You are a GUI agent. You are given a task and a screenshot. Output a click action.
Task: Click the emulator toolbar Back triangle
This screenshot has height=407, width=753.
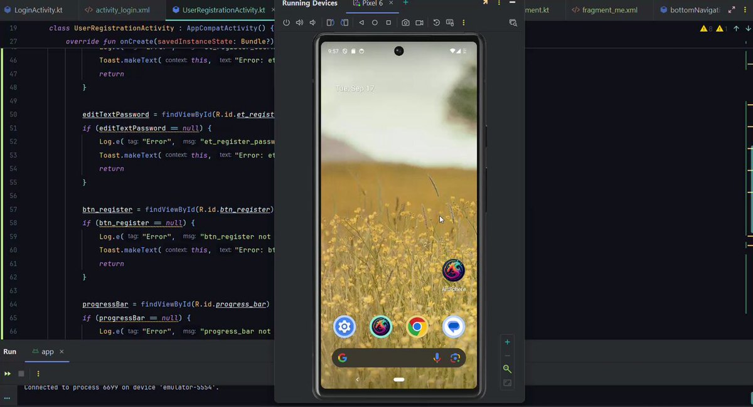point(361,23)
